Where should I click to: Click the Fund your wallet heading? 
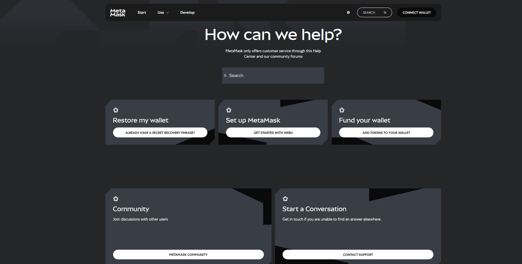[x=365, y=120]
